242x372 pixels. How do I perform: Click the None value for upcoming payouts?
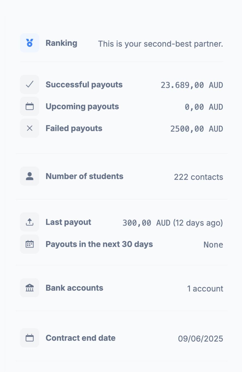(213, 245)
